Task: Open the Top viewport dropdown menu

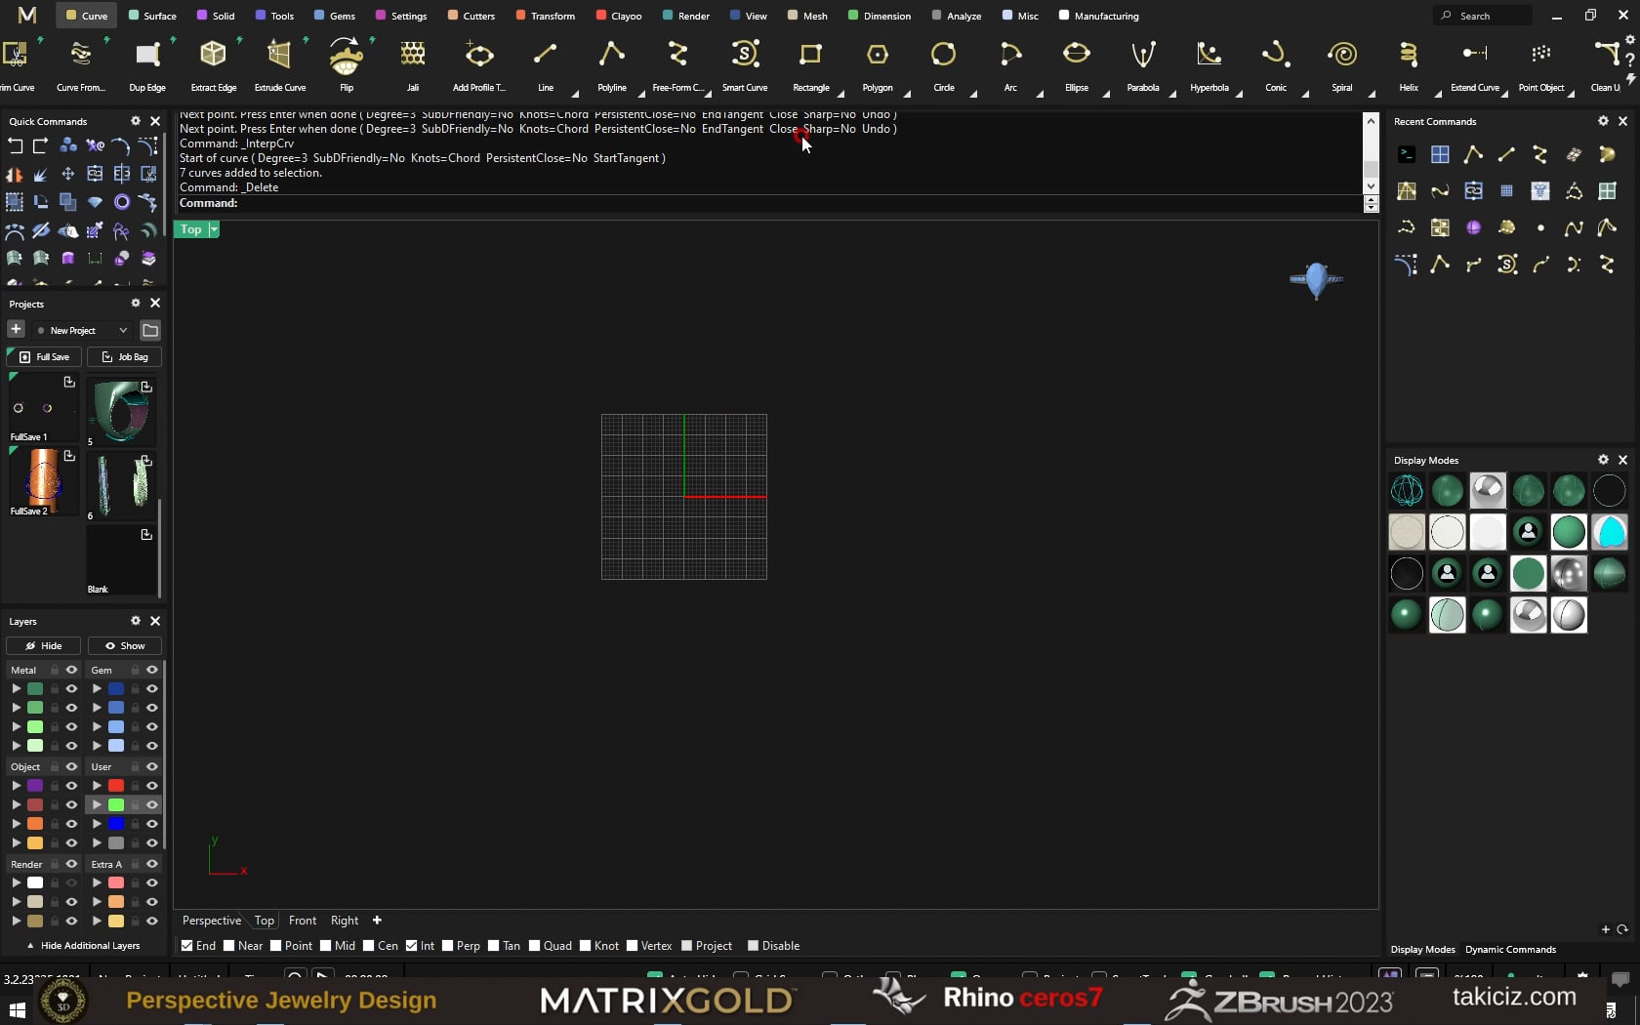Action: [x=214, y=229]
